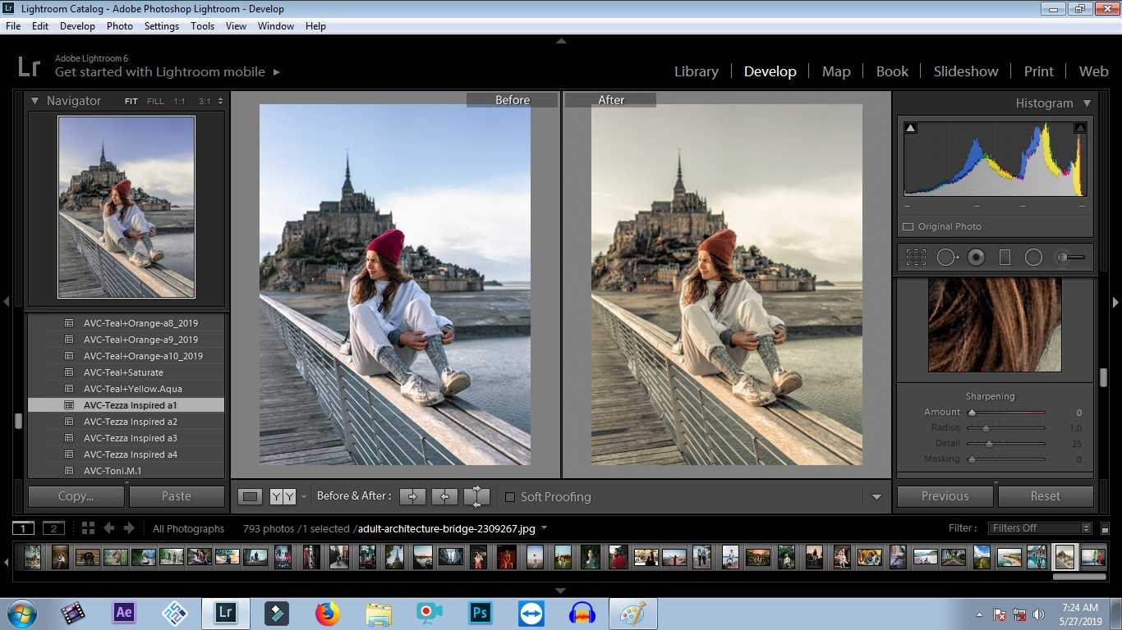Swap Before and After settings
This screenshot has width=1122, height=630.
pos(476,496)
